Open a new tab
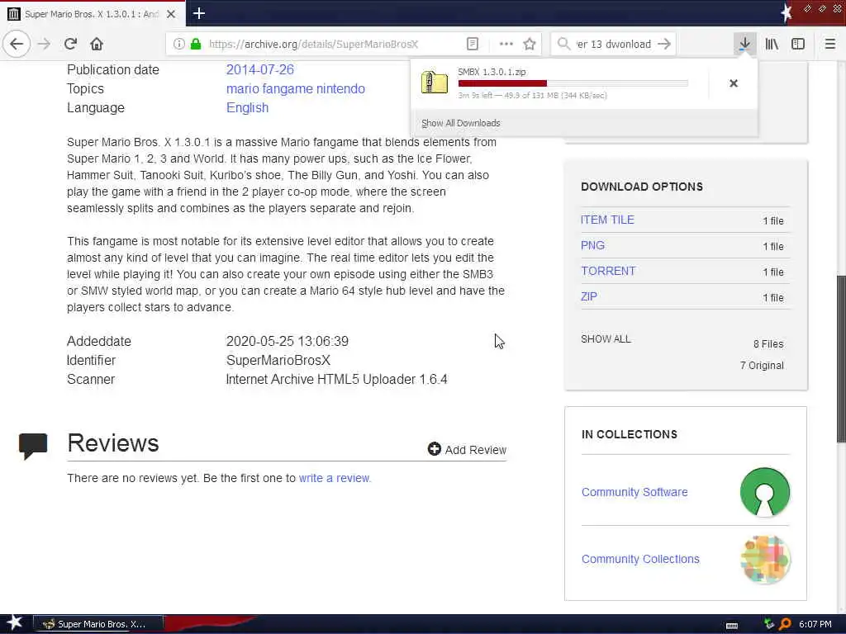846x634 pixels. (x=199, y=13)
